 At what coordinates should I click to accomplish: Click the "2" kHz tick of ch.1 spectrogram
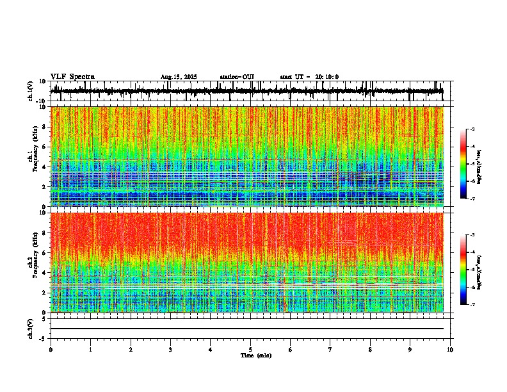pyautogui.click(x=45, y=187)
